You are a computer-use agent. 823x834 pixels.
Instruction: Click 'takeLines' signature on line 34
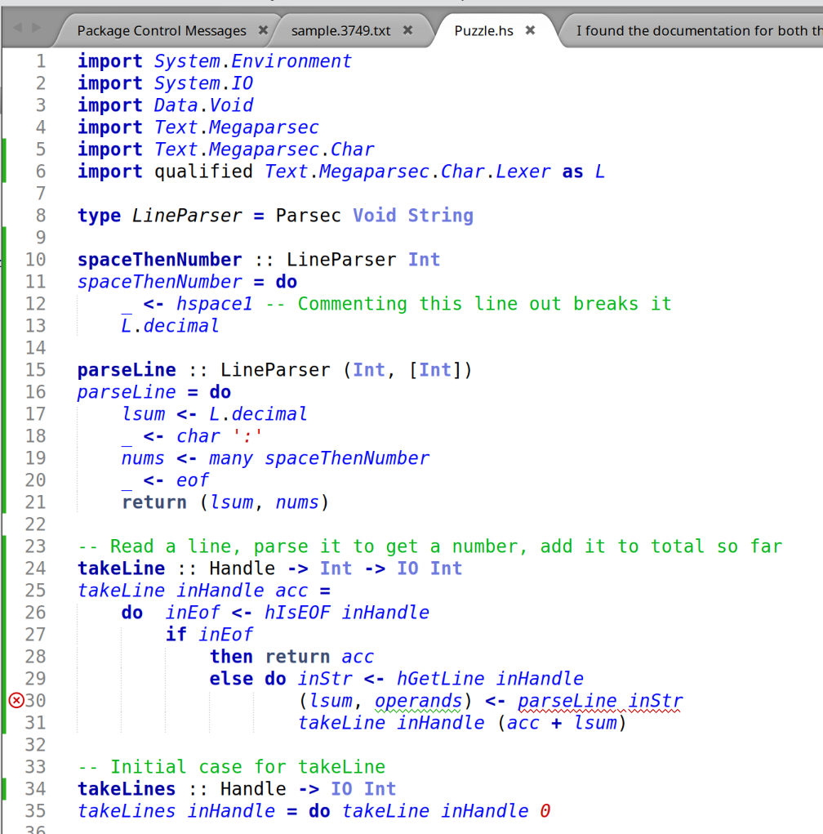[127, 789]
